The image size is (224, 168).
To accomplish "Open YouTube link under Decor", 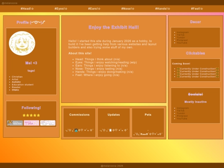I will (182, 43).
